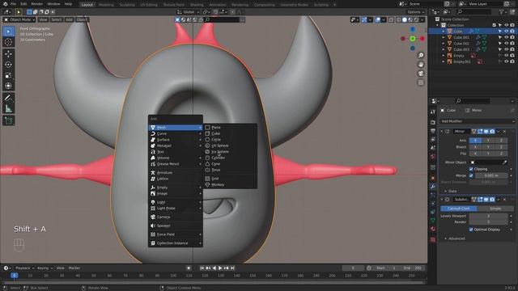The width and height of the screenshot is (518, 291).
Task: Open the File menu
Action: click(13, 4)
